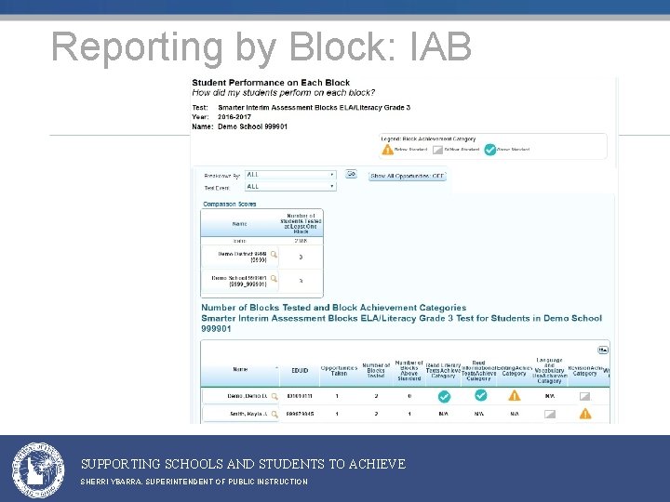Sort by Number of Blocks Above Standard header
Viewport: 670px width, 502px height.
tap(409, 371)
